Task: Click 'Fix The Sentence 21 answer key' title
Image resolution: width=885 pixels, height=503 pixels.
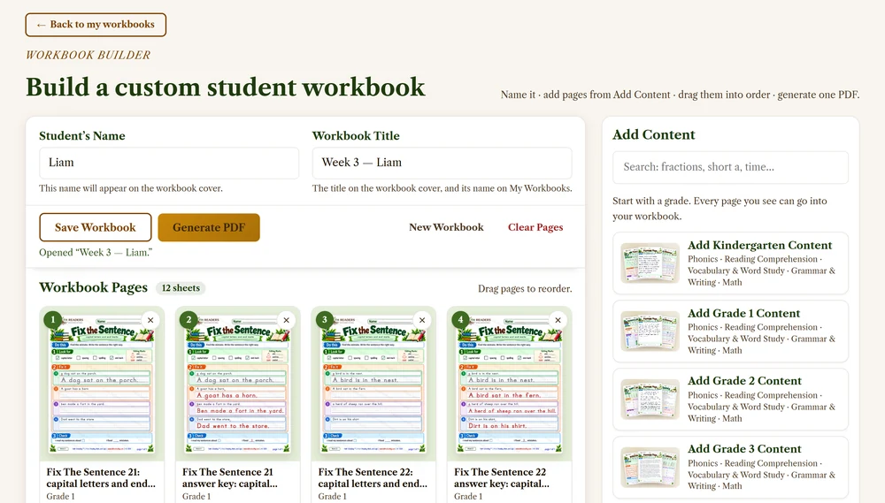Action: click(230, 477)
